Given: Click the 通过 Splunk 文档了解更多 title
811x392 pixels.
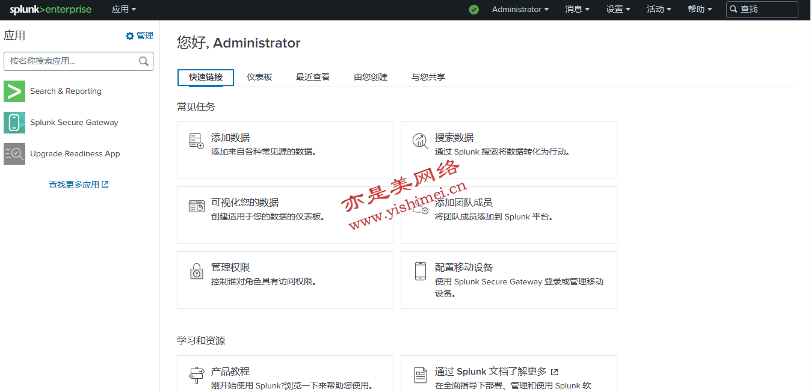Looking at the screenshot, I should pyautogui.click(x=491, y=372).
